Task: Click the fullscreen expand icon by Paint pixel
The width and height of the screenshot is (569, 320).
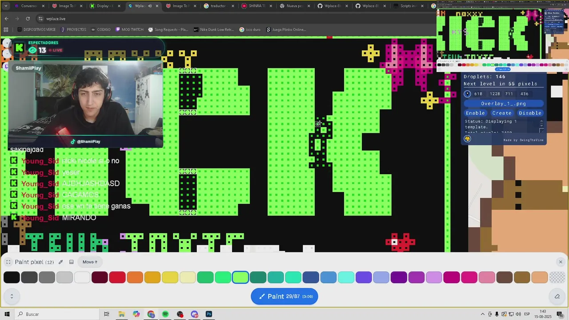Action: click(x=8, y=262)
